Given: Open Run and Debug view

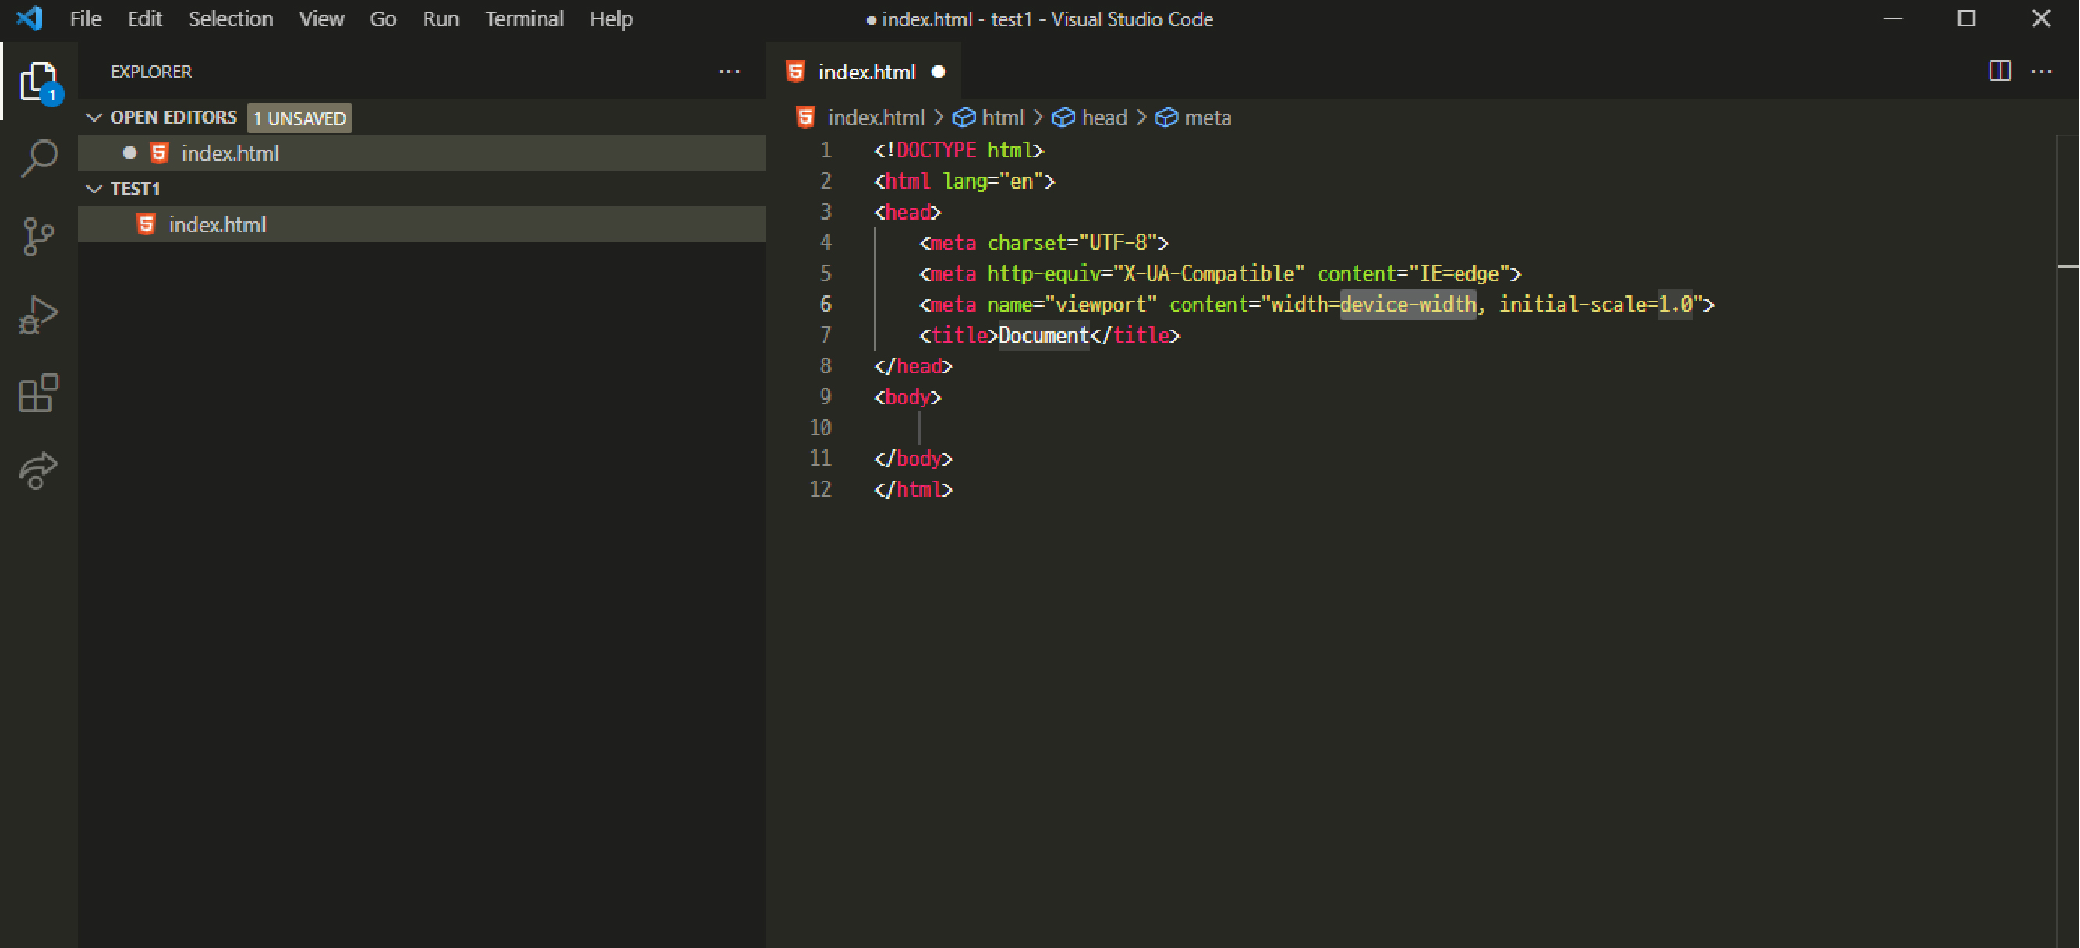Looking at the screenshot, I should (38, 315).
